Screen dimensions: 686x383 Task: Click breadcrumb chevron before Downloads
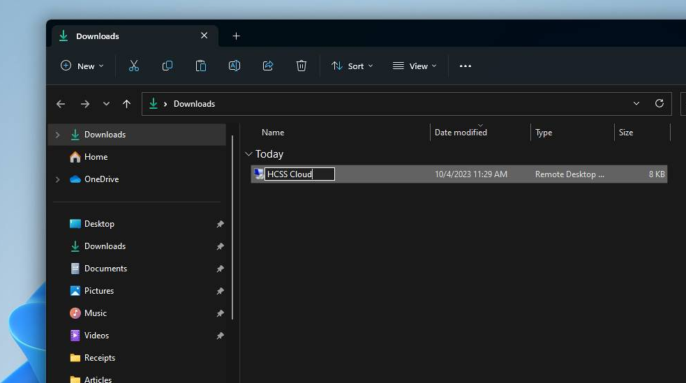(x=165, y=104)
